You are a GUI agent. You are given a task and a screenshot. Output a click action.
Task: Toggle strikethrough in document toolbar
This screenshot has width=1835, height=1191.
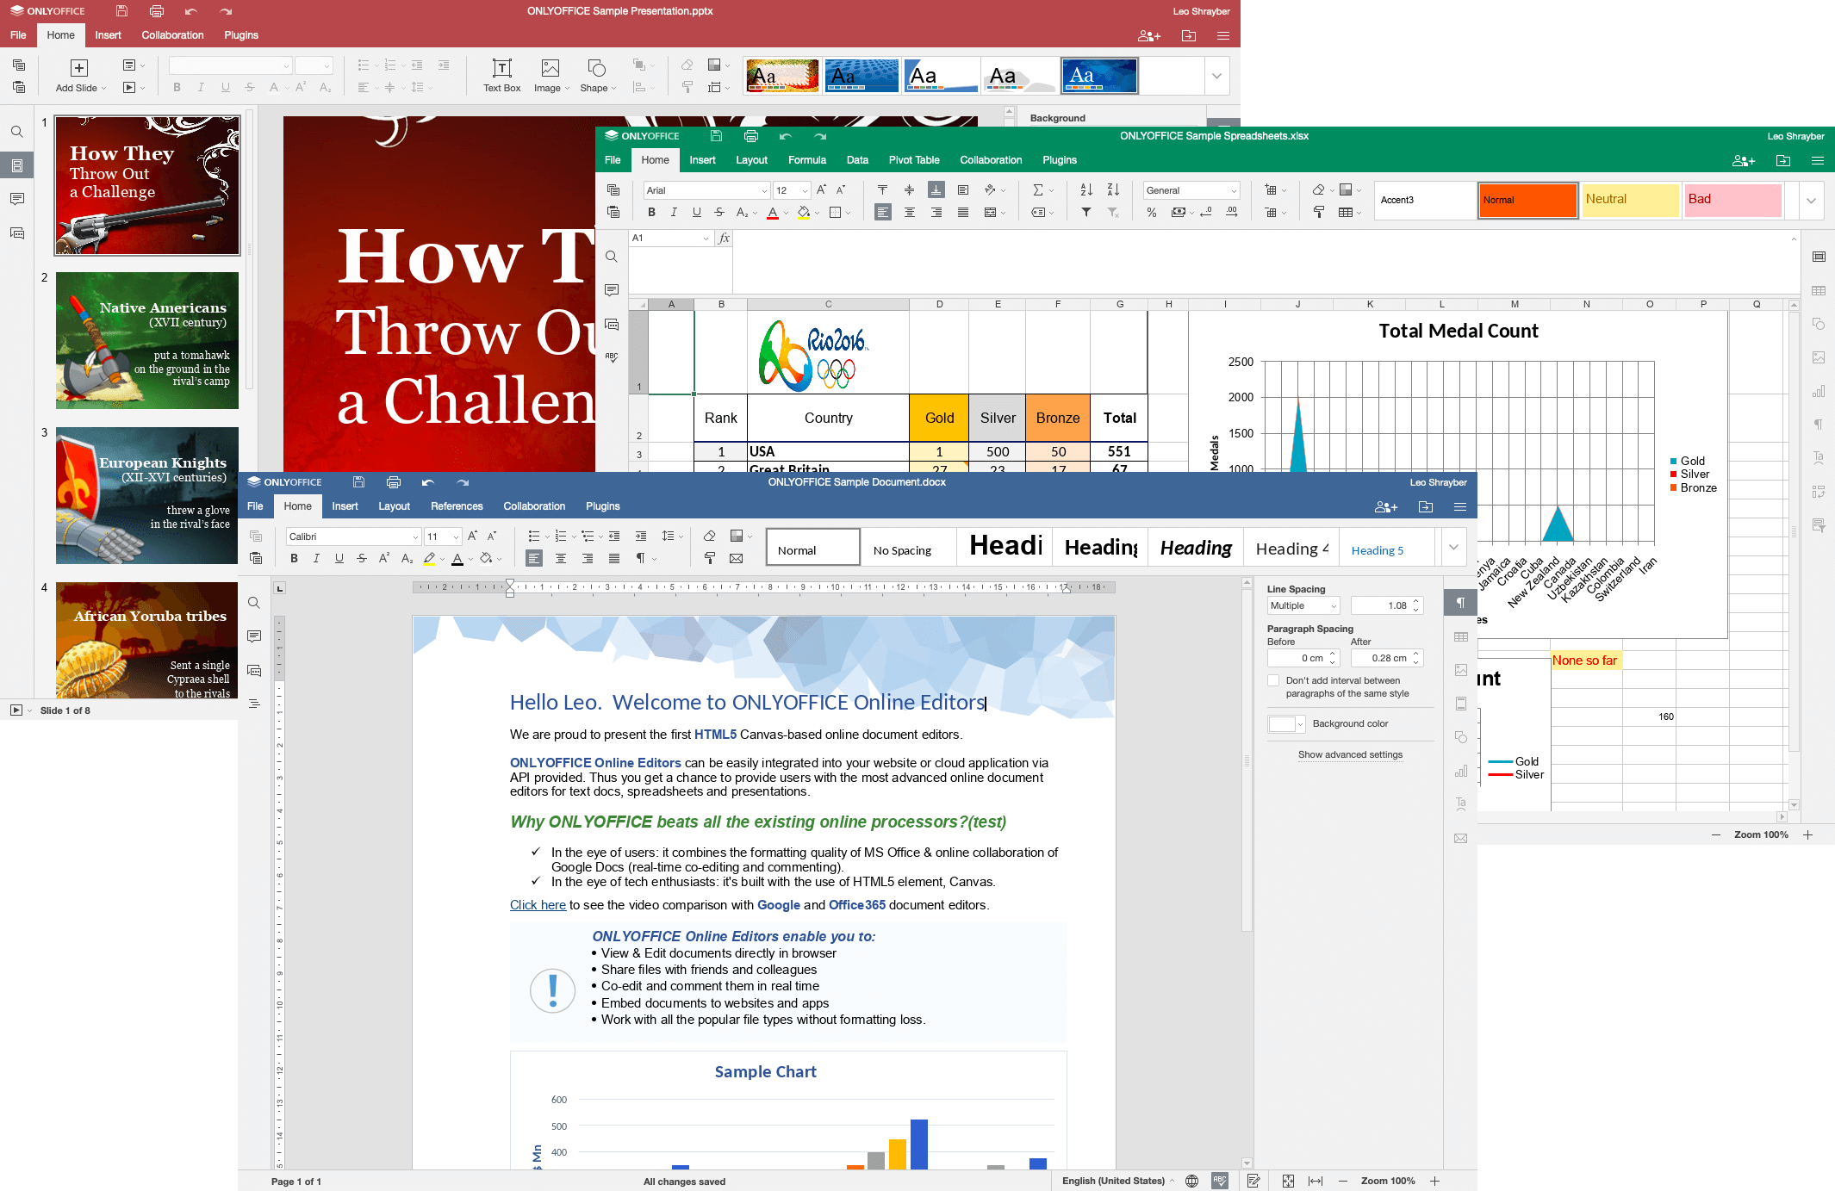pos(362,559)
